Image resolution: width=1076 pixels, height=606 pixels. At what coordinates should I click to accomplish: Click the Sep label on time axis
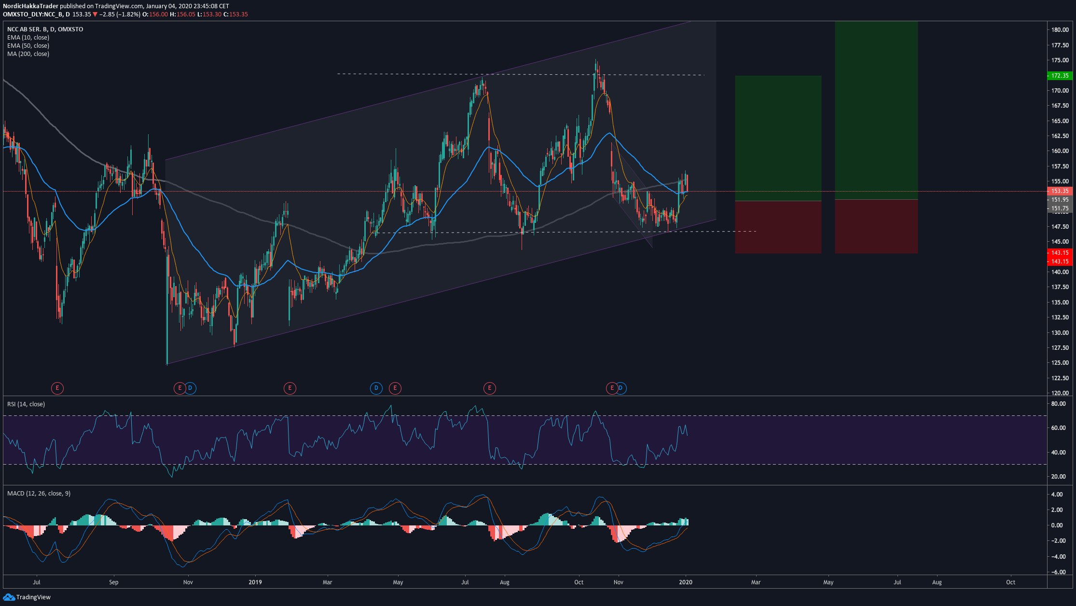pyautogui.click(x=113, y=582)
